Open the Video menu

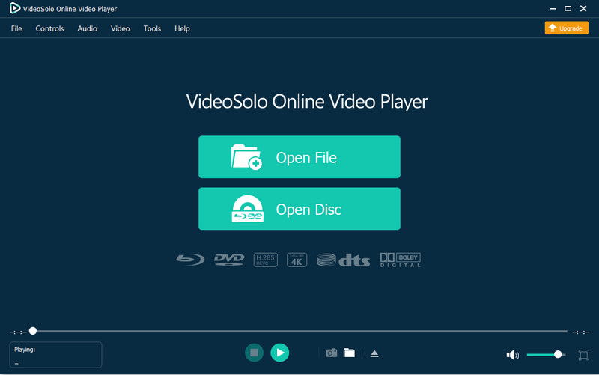point(121,28)
